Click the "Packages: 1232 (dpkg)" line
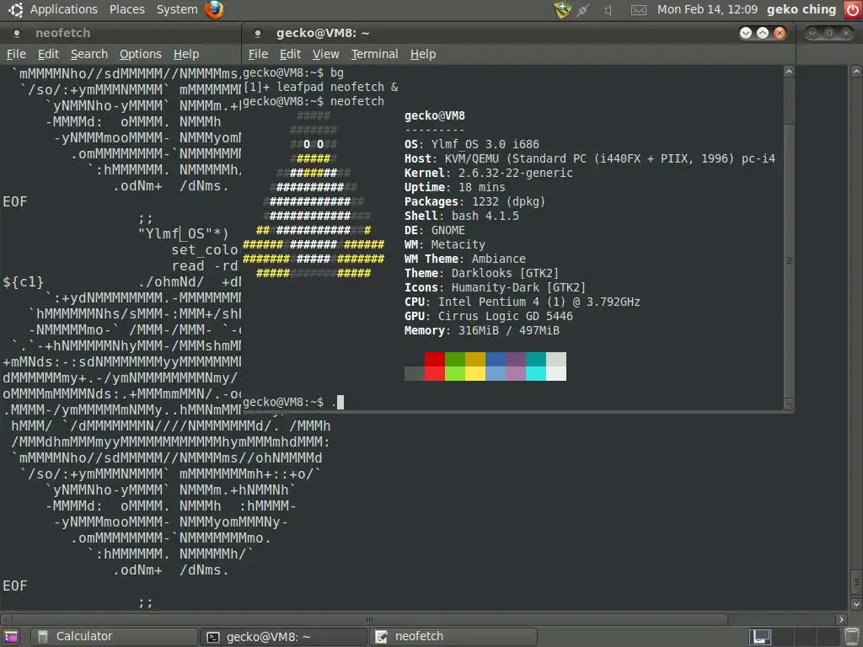The width and height of the screenshot is (863, 647). pos(475,201)
